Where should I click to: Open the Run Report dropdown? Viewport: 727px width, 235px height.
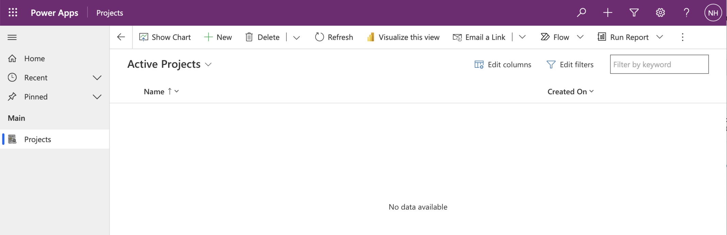(x=660, y=37)
